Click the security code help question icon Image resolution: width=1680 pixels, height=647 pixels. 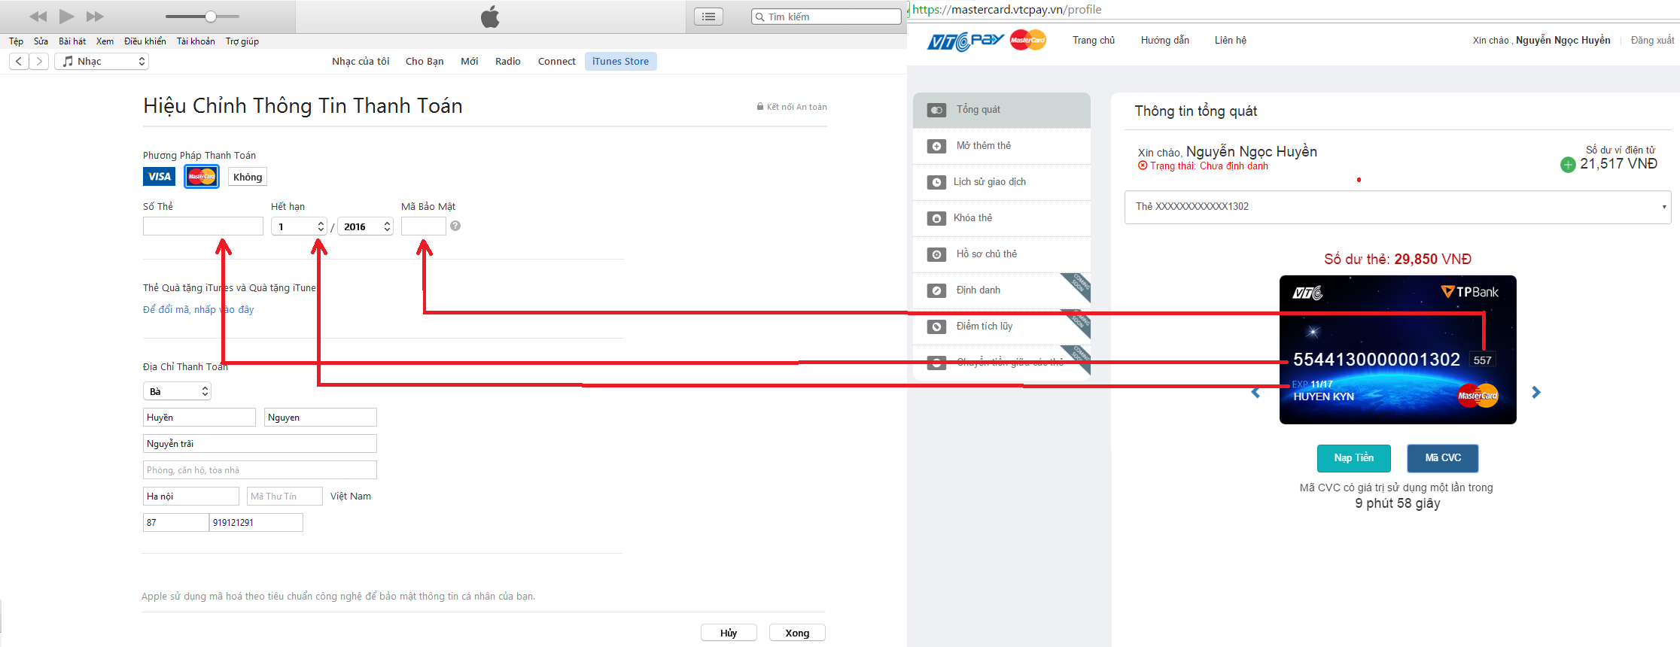point(455,226)
